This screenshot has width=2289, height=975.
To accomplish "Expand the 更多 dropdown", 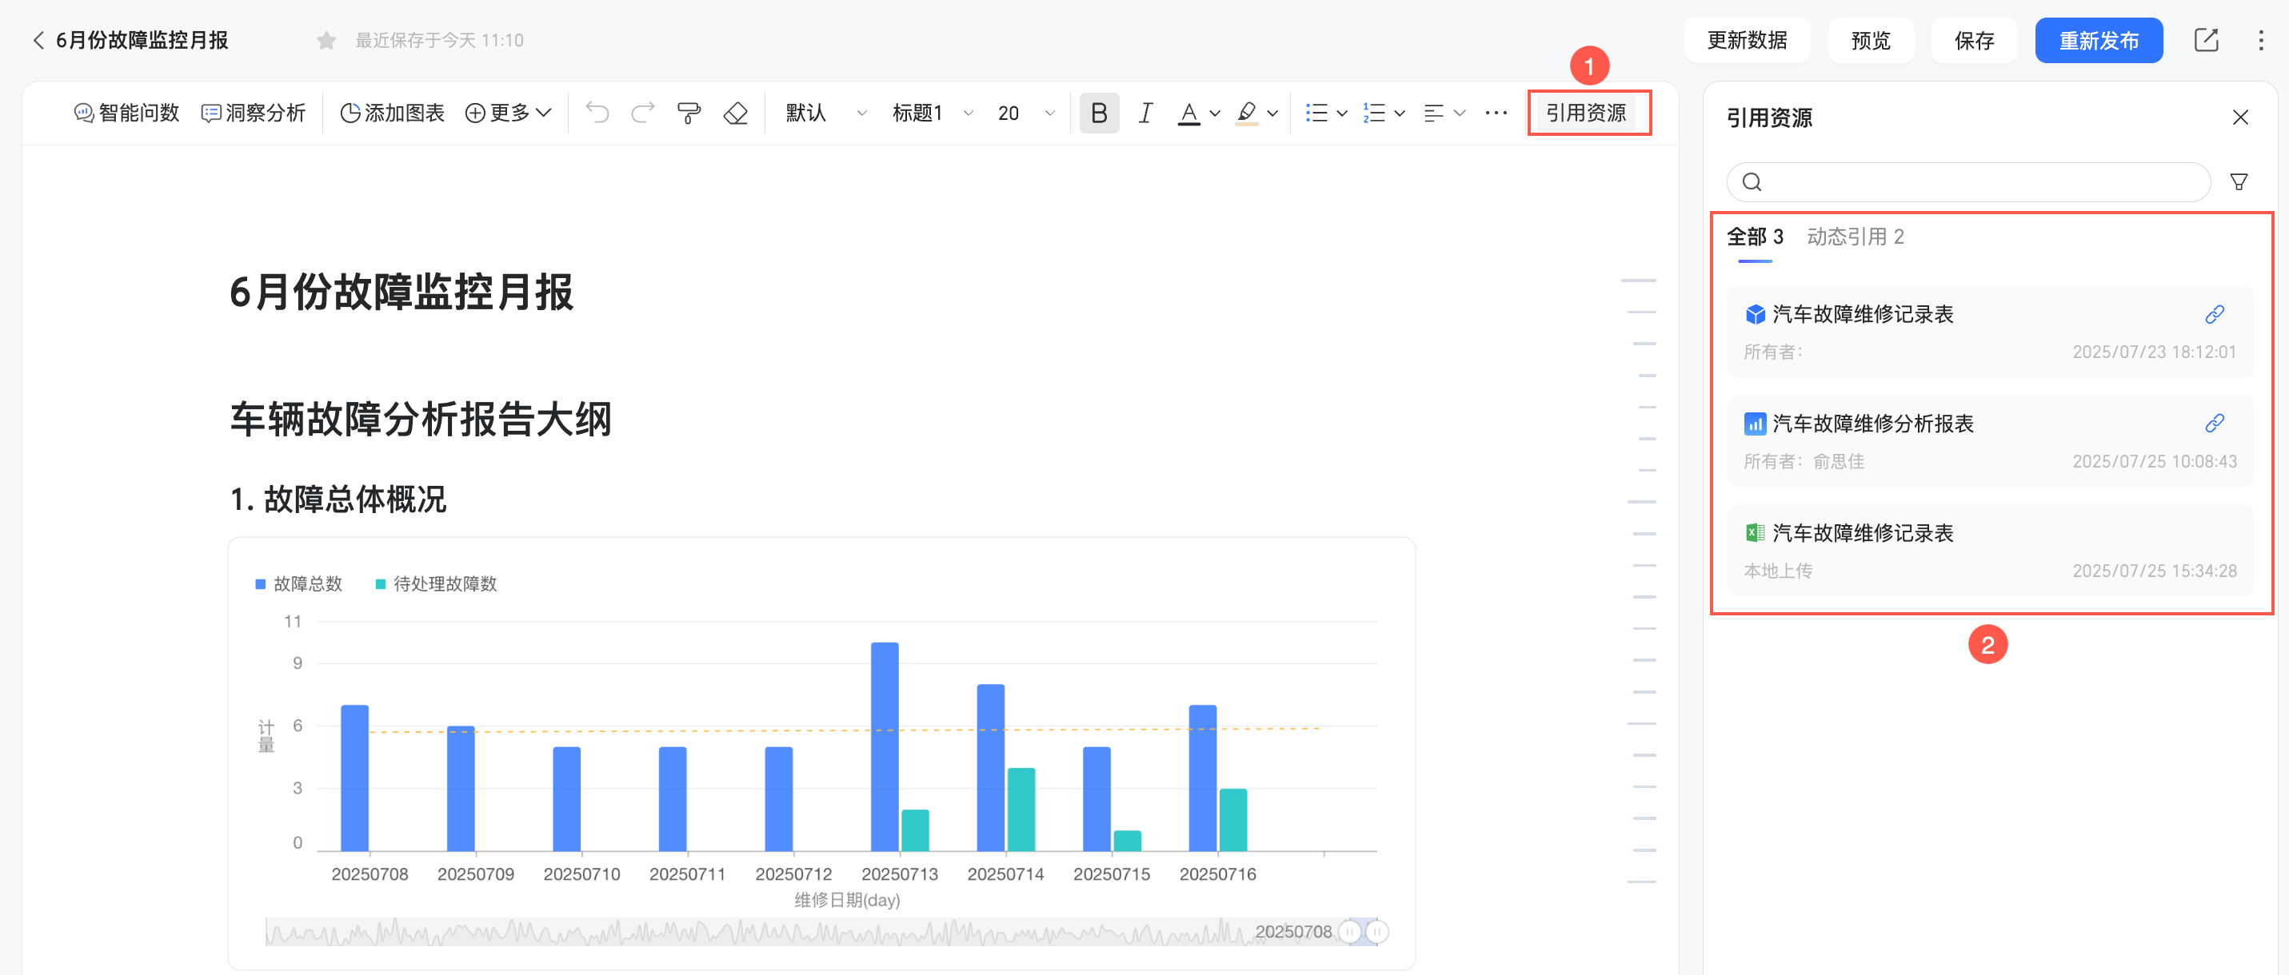I will tap(509, 113).
